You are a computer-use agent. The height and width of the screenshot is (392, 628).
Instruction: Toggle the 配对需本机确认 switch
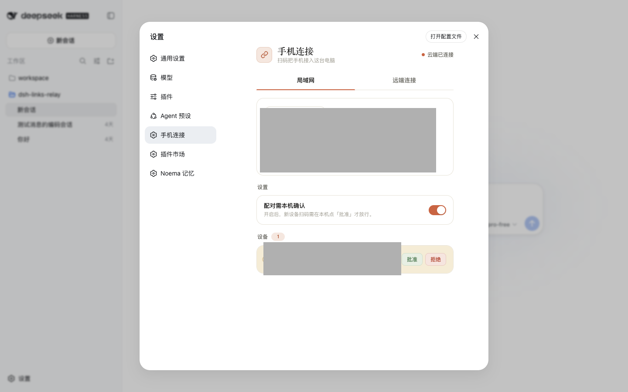(x=437, y=210)
